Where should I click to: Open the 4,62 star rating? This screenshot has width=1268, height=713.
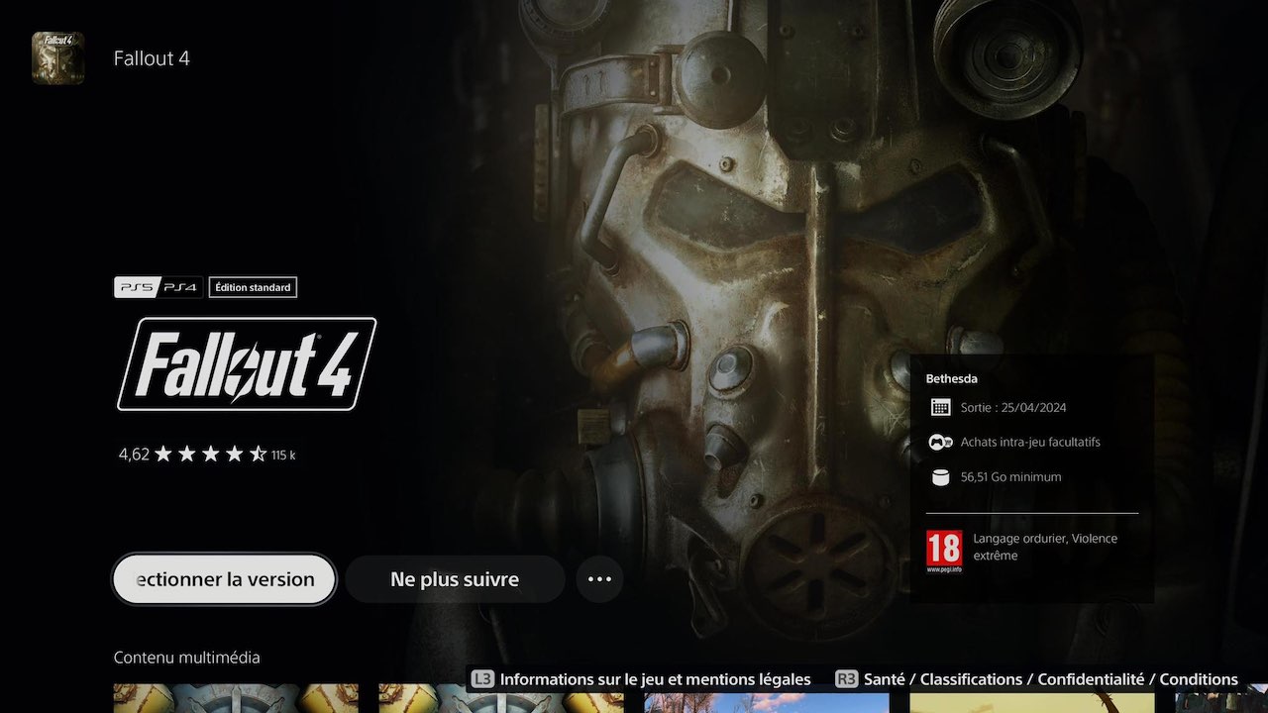coord(193,455)
